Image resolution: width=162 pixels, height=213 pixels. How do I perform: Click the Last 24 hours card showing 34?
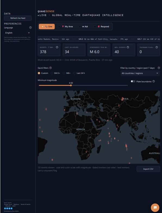coord(74,50)
